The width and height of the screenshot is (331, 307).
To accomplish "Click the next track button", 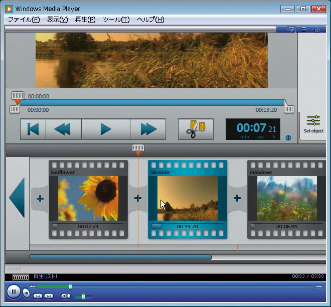I will pos(49,296).
